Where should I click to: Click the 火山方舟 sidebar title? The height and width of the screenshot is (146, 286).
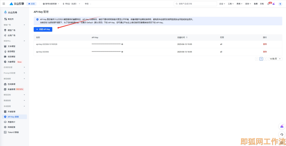tap(11, 13)
